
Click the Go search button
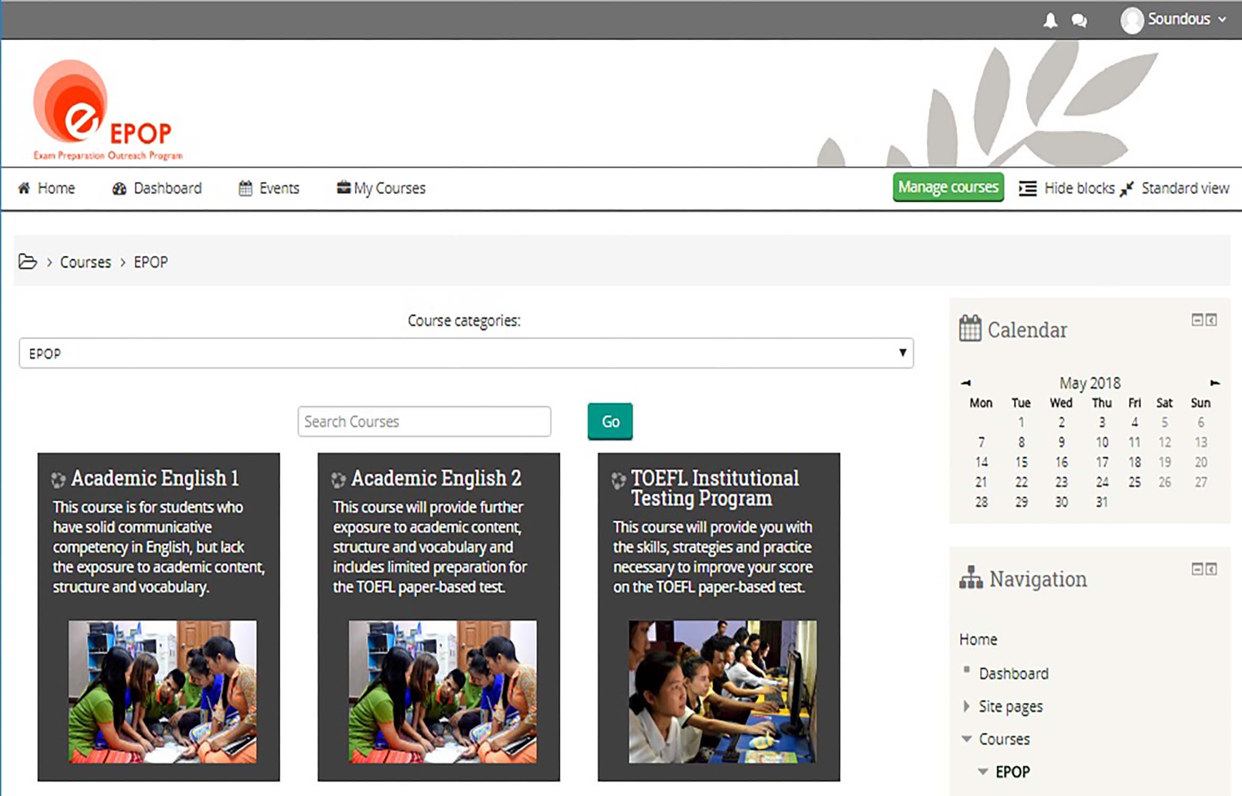click(x=610, y=421)
